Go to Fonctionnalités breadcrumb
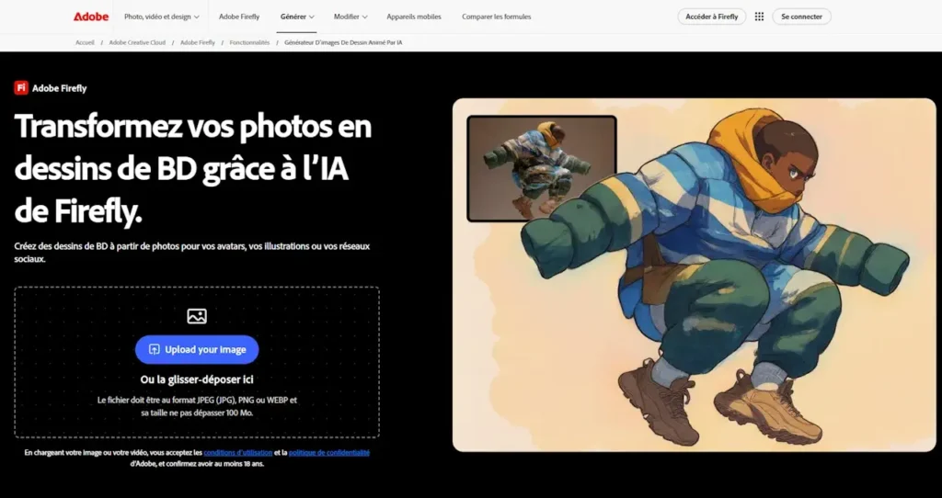 tap(249, 42)
